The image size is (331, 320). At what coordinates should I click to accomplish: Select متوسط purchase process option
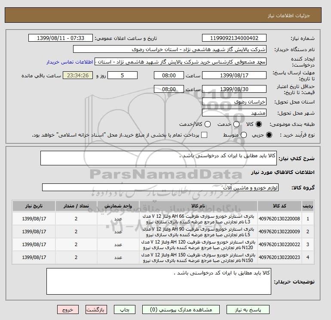(x=243, y=135)
